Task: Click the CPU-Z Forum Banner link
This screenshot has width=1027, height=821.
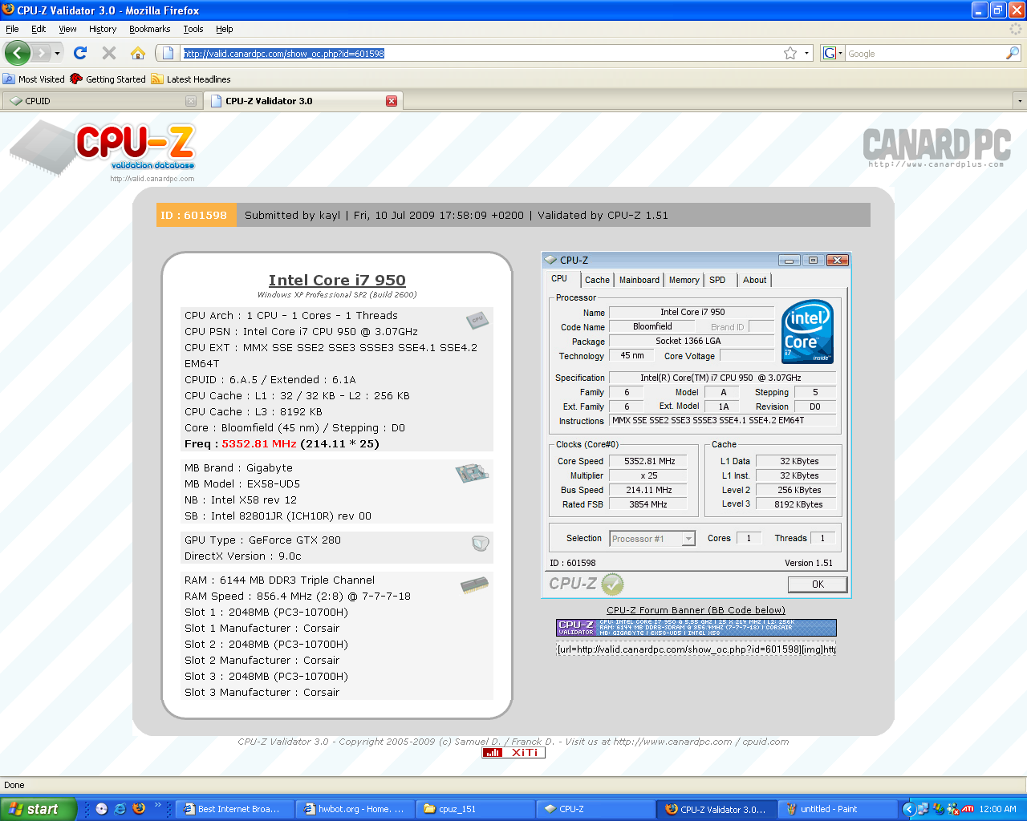Action: coord(696,610)
